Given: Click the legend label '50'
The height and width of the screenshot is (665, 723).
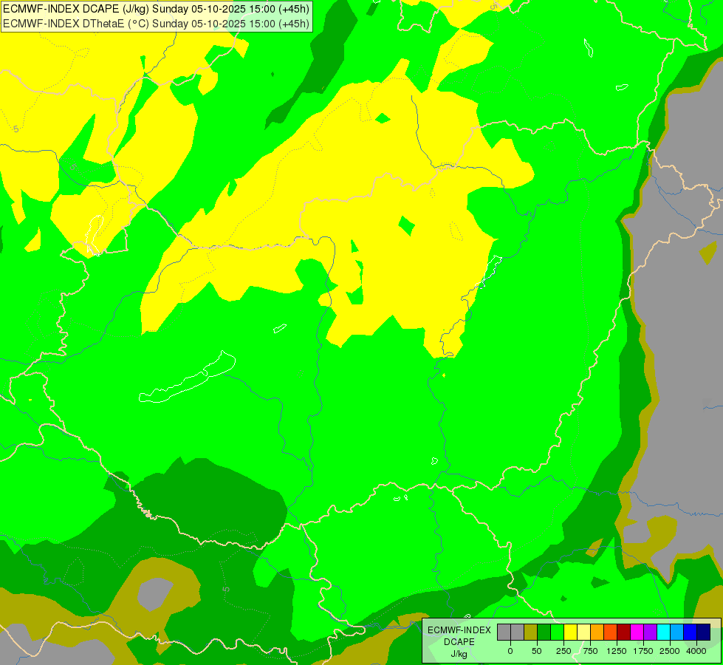Looking at the screenshot, I should (537, 651).
